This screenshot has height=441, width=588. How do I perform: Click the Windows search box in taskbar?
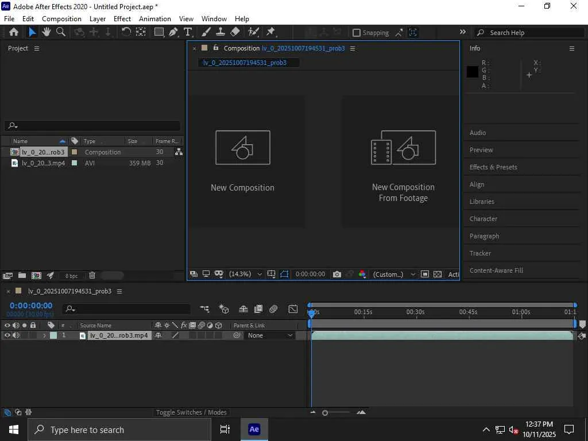pyautogui.click(x=119, y=430)
